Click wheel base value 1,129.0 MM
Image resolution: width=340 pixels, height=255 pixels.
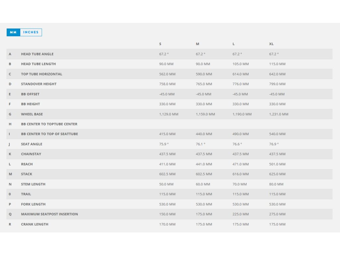click(x=169, y=114)
